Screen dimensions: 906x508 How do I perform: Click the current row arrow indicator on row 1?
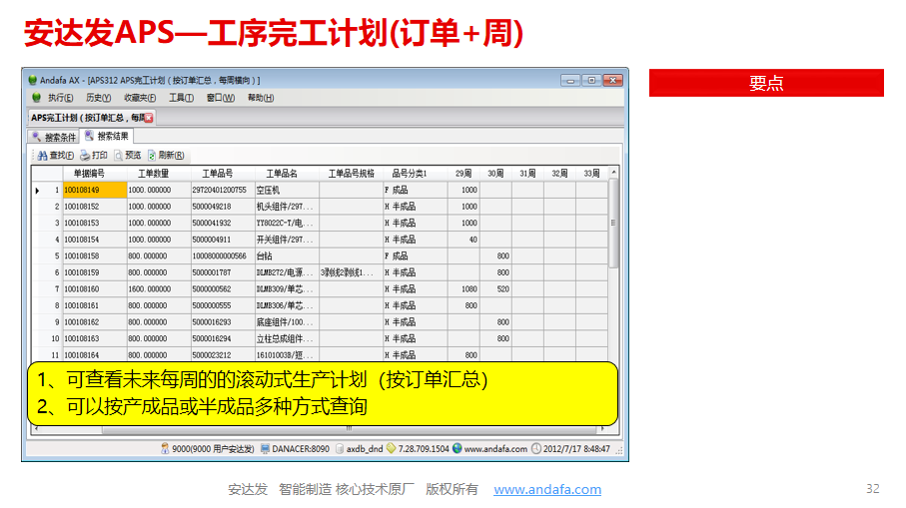pos(38,190)
